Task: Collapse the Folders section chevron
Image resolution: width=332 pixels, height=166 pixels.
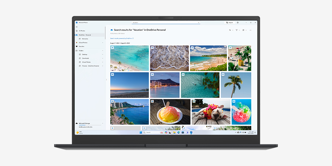Action: 103,50
